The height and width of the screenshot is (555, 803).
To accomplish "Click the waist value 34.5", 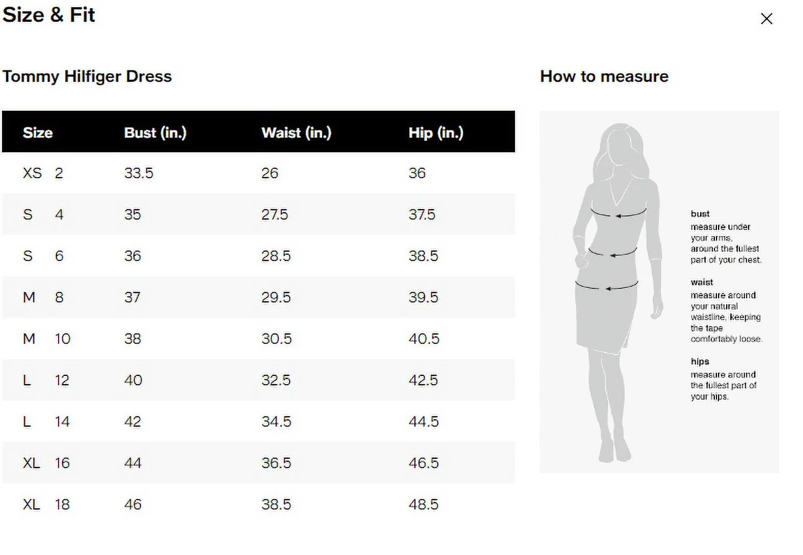I will 276,421.
